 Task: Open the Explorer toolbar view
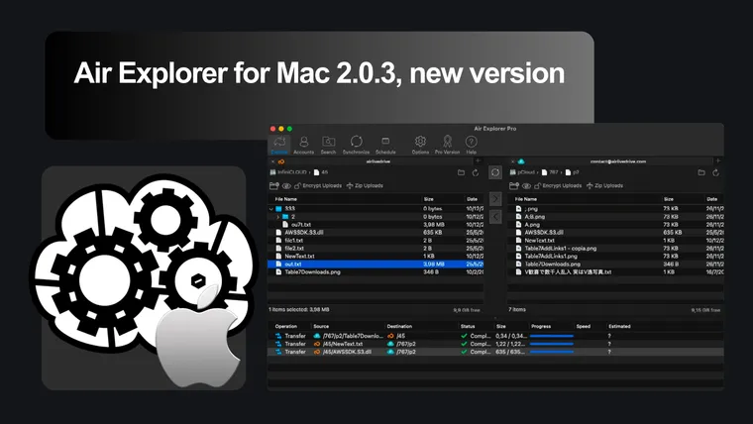(279, 145)
